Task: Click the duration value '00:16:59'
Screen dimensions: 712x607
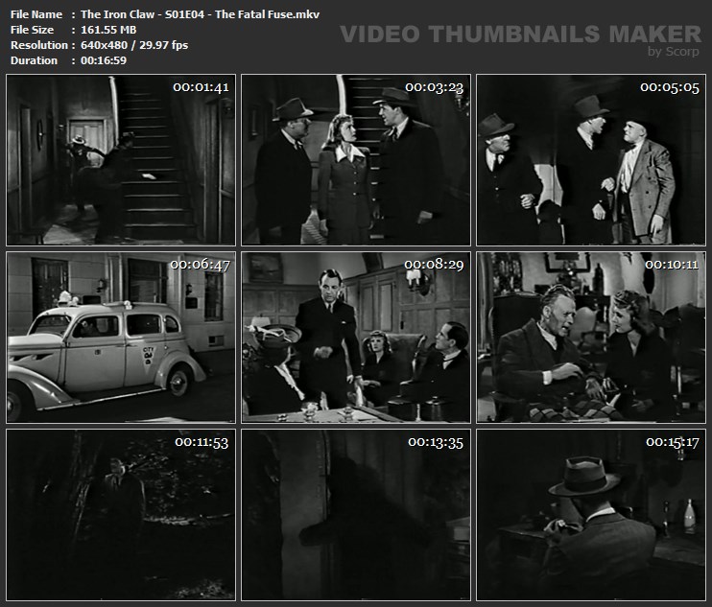Action: 104,60
